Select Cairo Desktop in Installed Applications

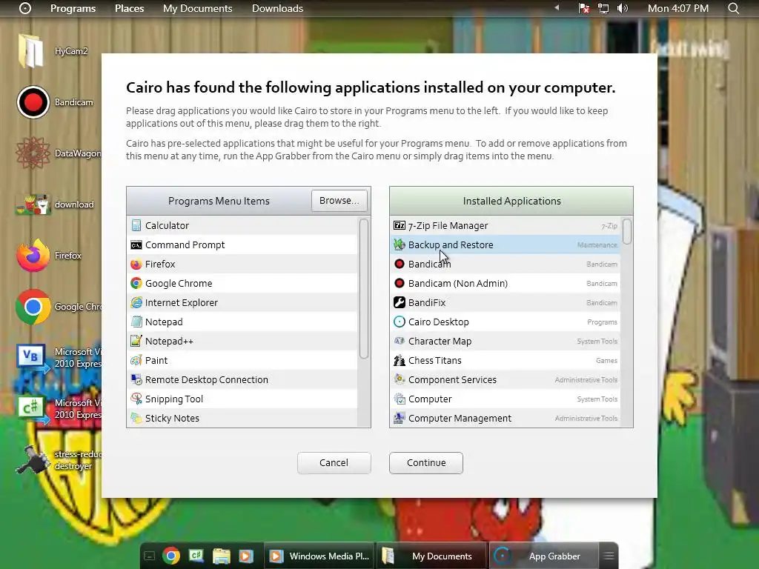click(x=506, y=322)
